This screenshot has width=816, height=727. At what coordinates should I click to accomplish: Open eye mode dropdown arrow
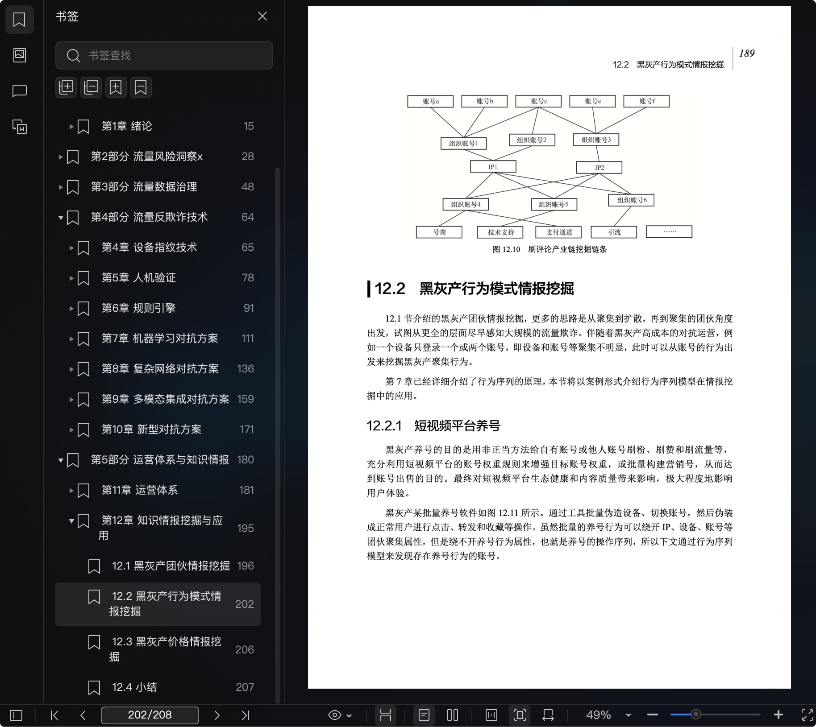(350, 716)
